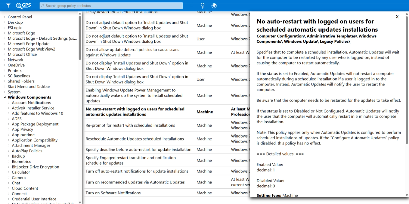Select Shared Folders in the tree
The height and width of the screenshot is (204, 409).
click(21, 81)
